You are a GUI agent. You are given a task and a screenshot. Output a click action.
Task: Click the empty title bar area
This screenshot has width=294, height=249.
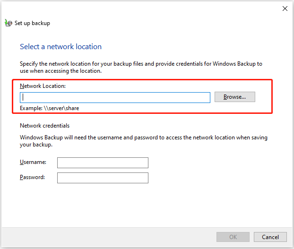(x=142, y=9)
